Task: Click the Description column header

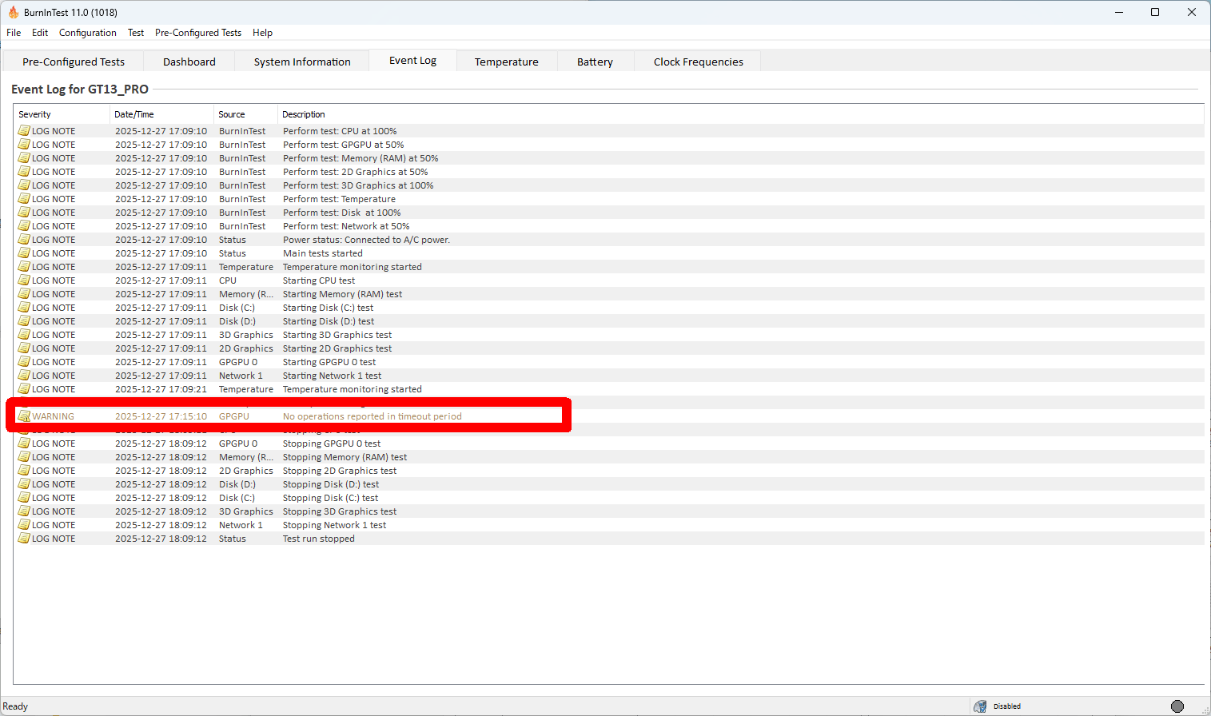Action: pyautogui.click(x=304, y=114)
